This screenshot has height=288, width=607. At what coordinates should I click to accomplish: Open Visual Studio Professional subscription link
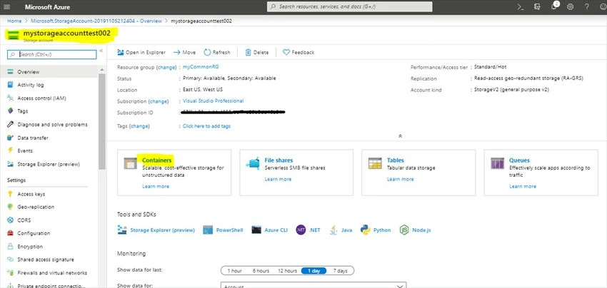(x=214, y=101)
